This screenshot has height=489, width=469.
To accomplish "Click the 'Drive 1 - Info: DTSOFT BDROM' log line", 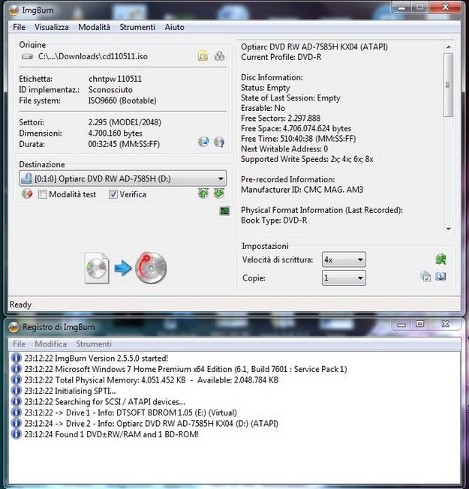I will pyautogui.click(x=131, y=412).
